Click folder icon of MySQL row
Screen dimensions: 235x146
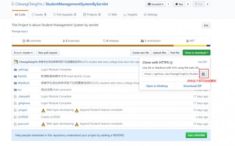(x=15, y=76)
